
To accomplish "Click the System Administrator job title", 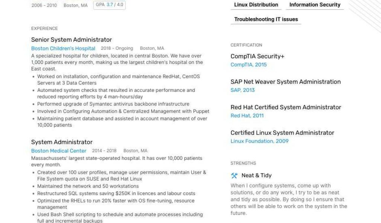I will 62,142.
